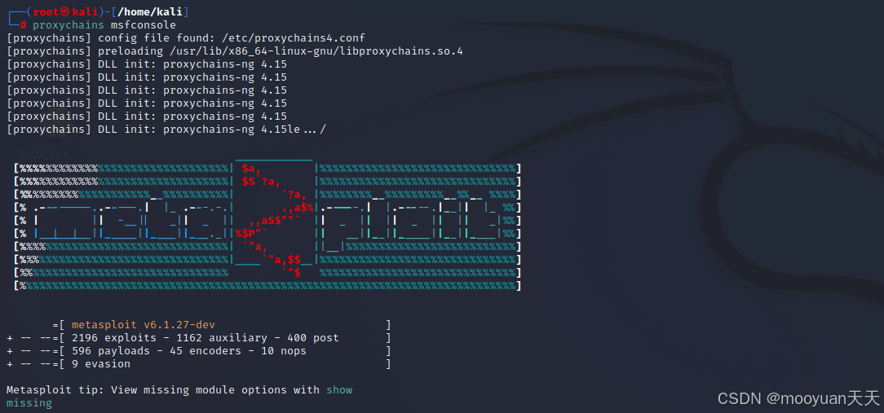Click the '9 evasion' line
Viewport: 884px width, 413px height.
101,363
